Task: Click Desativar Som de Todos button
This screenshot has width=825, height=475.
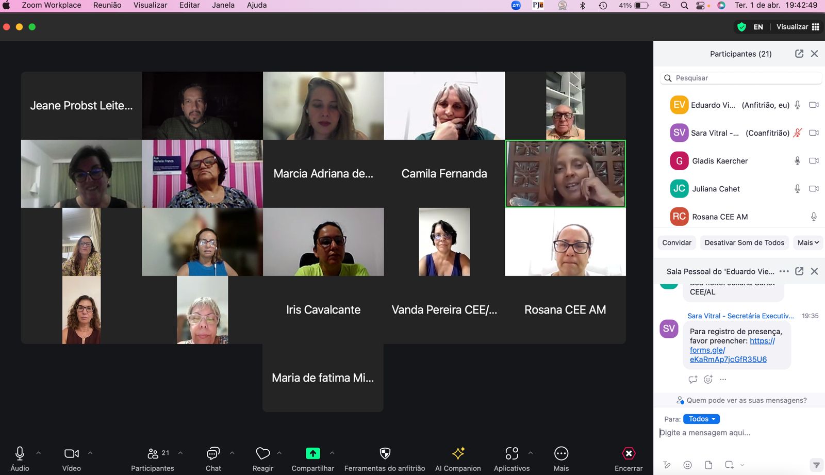Action: 744,242
